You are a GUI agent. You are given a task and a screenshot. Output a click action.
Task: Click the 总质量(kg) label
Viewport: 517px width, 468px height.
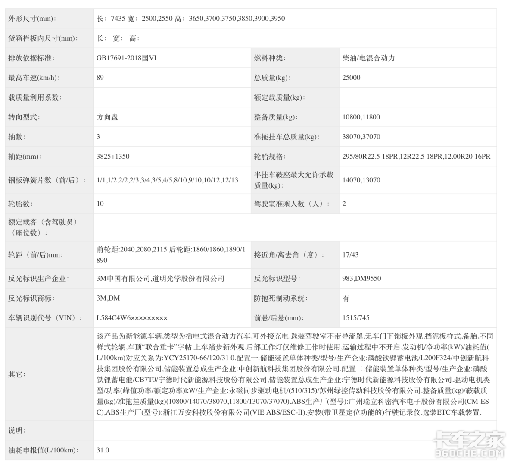point(272,78)
